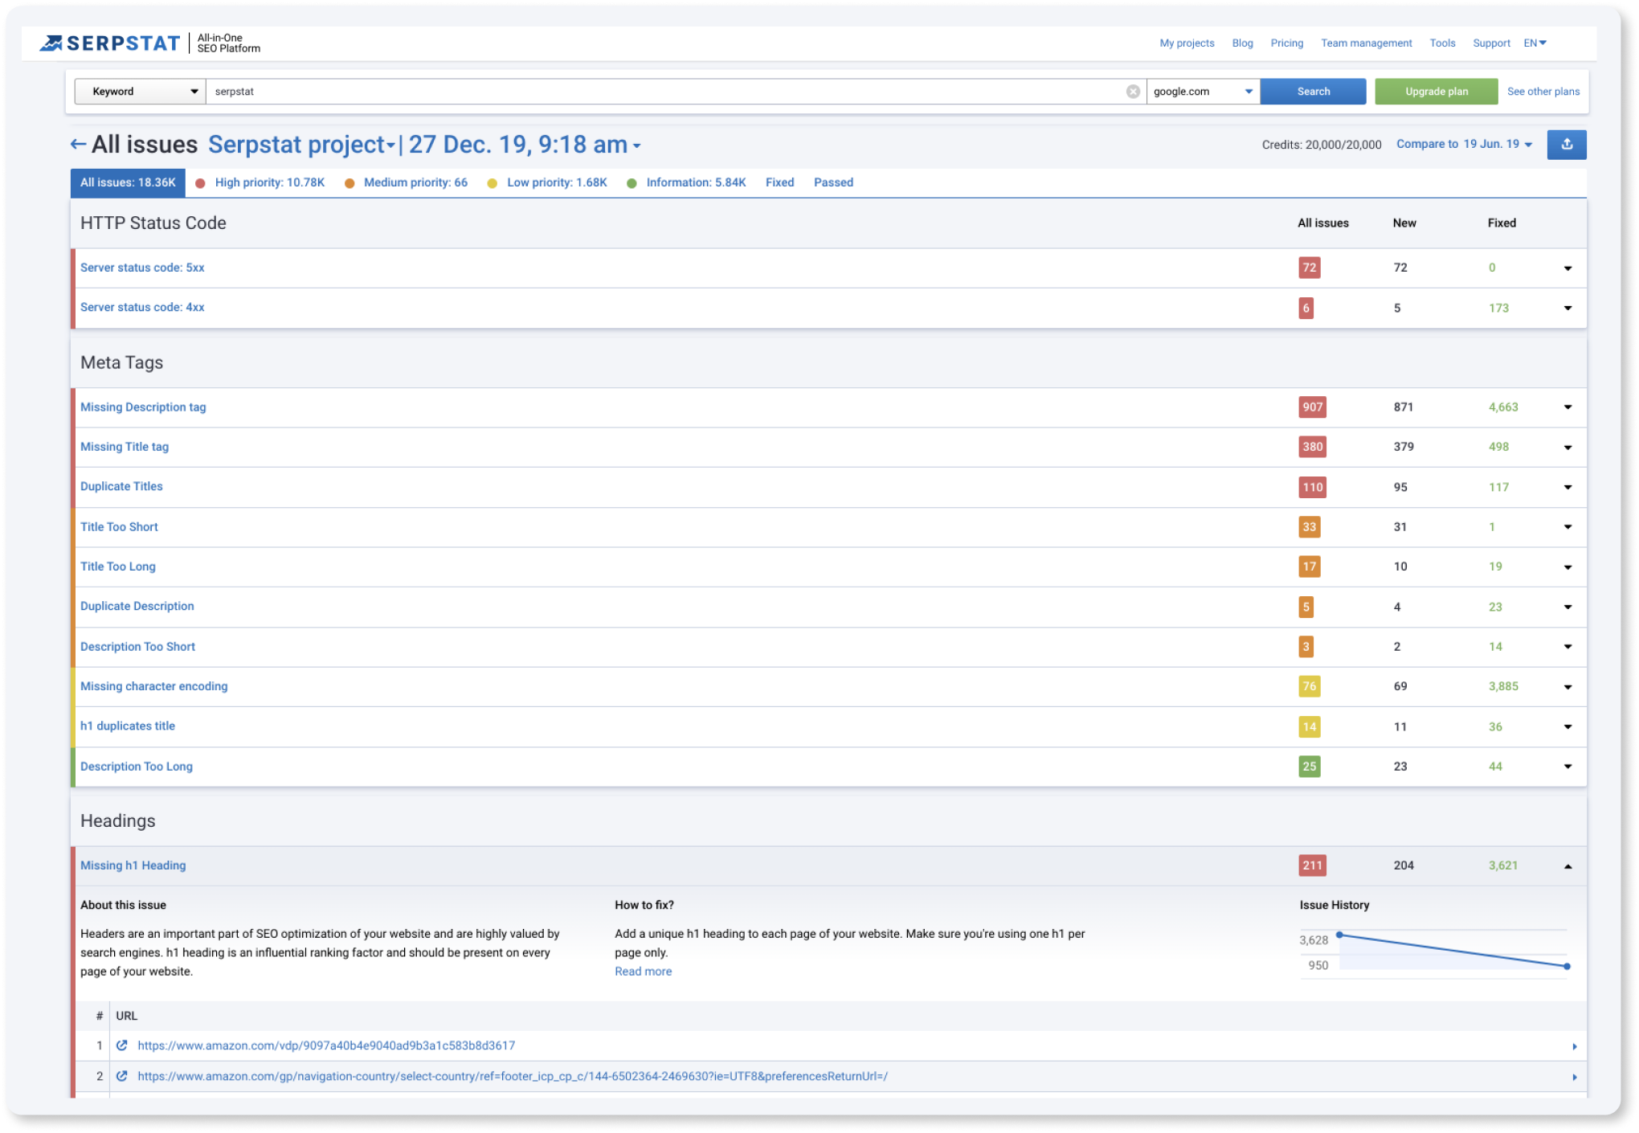Open external link icon for URL row 1

pos(122,1045)
